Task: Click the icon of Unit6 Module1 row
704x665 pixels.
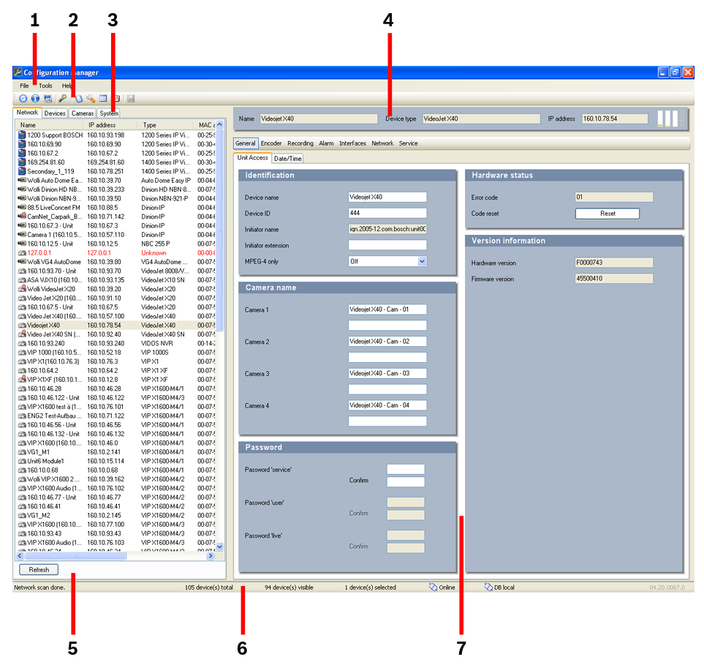Action: pos(22,461)
